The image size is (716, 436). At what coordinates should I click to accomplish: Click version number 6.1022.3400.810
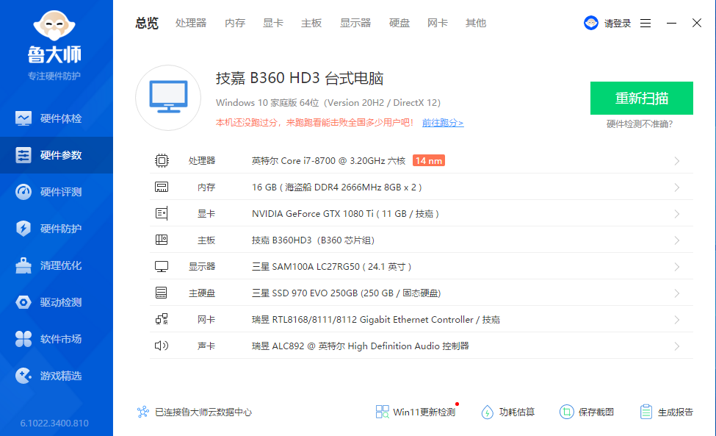tap(54, 424)
